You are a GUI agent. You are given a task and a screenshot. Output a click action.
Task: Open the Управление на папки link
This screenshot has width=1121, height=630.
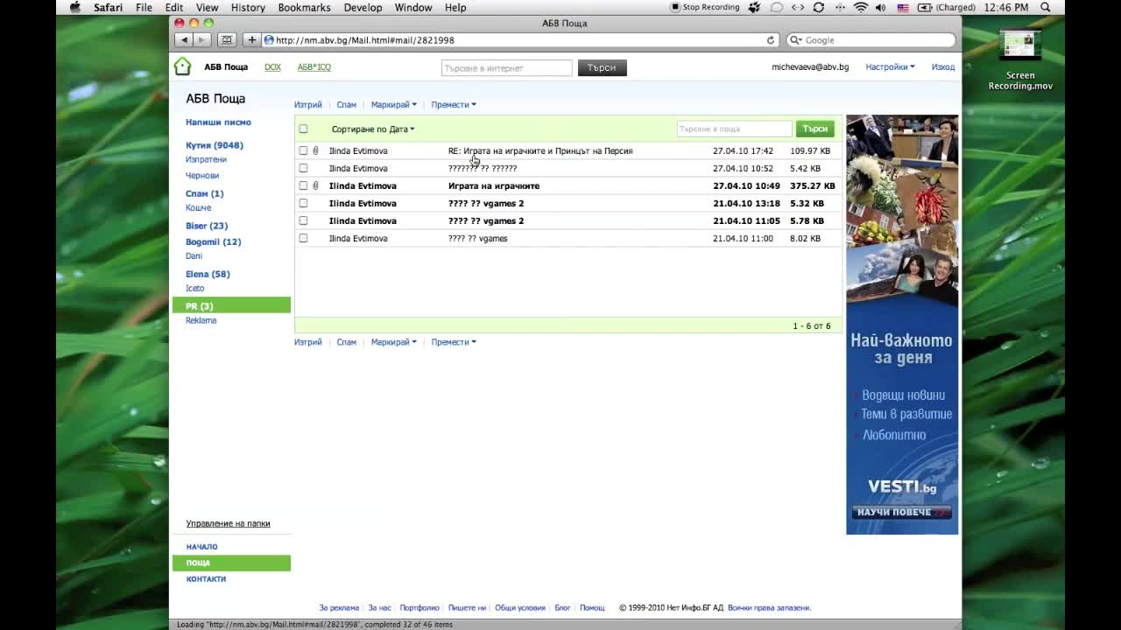[228, 523]
